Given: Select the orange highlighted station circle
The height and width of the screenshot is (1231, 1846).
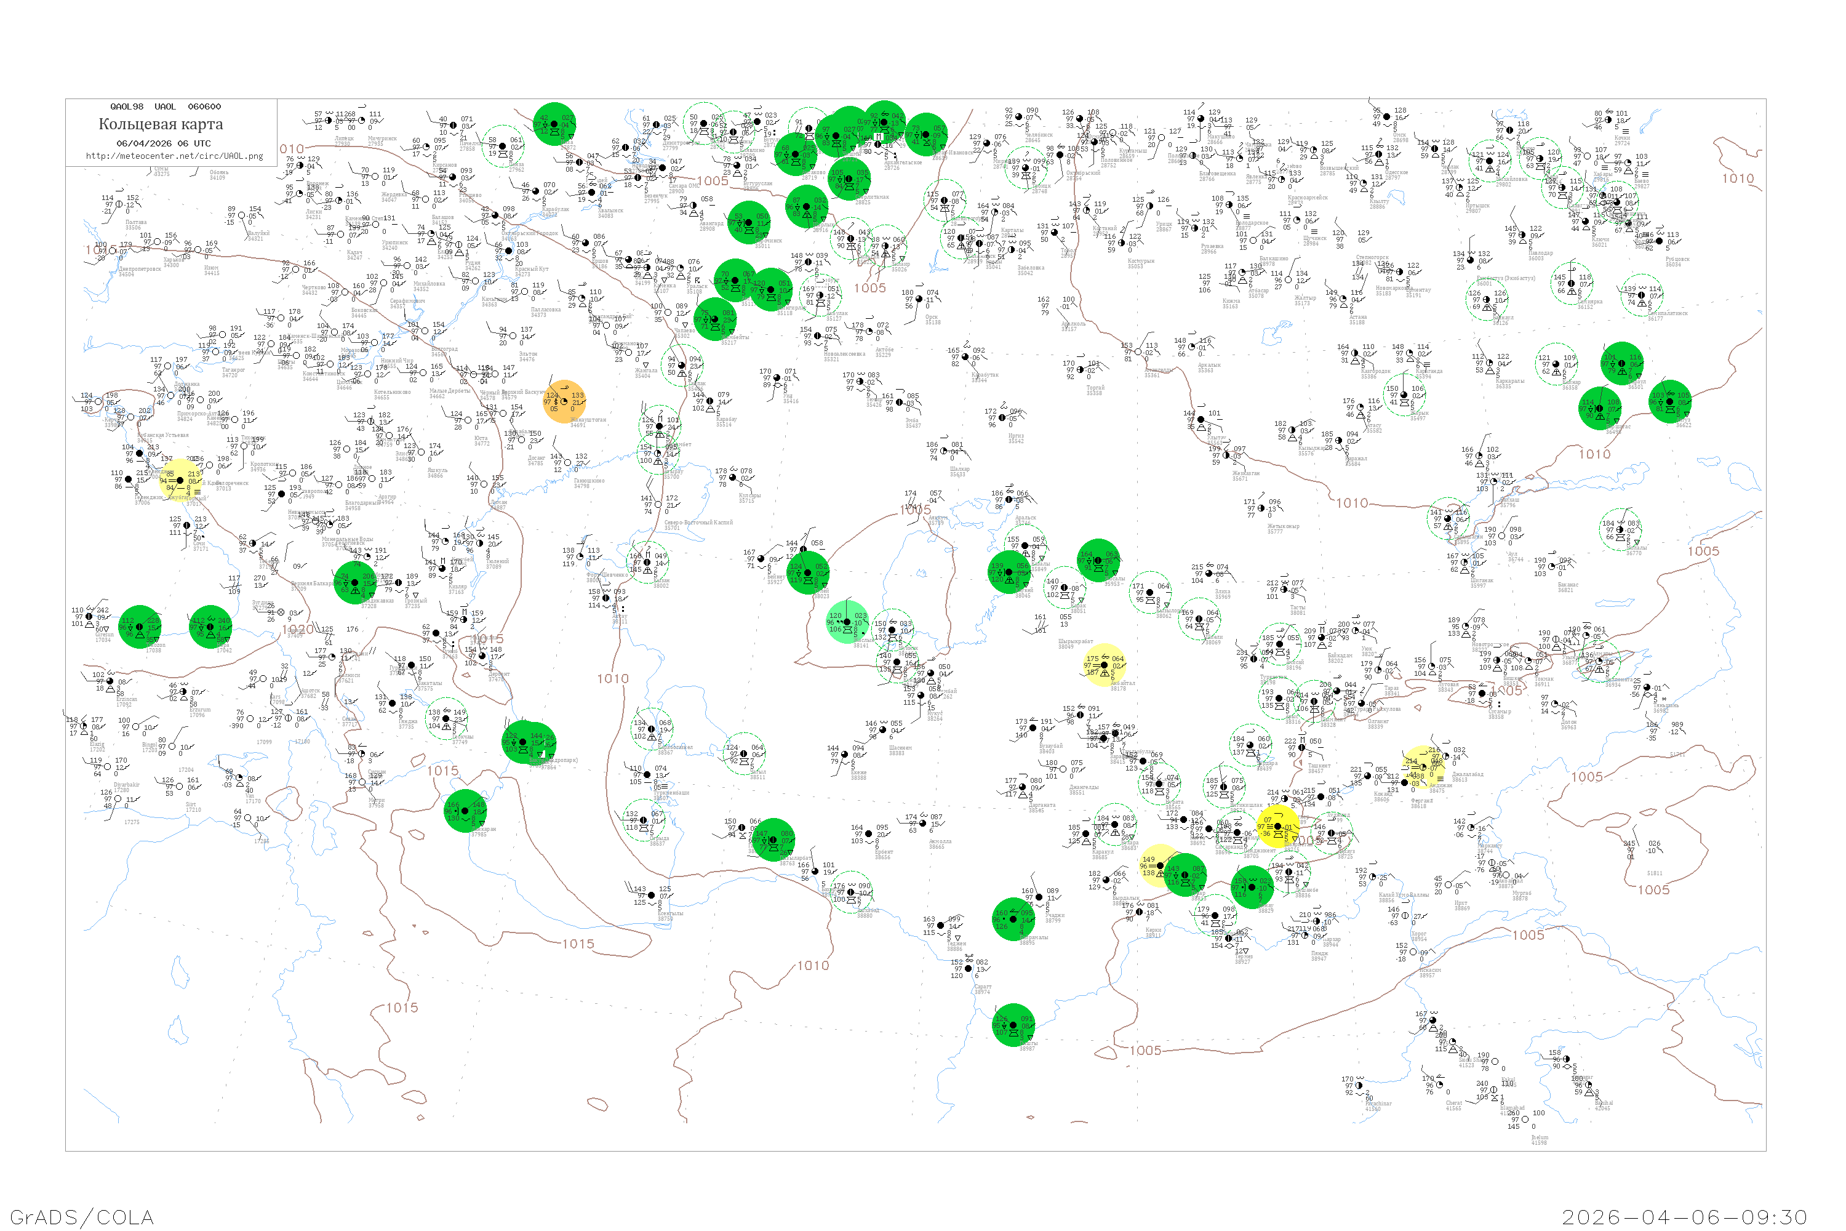Looking at the screenshot, I should click(x=564, y=401).
